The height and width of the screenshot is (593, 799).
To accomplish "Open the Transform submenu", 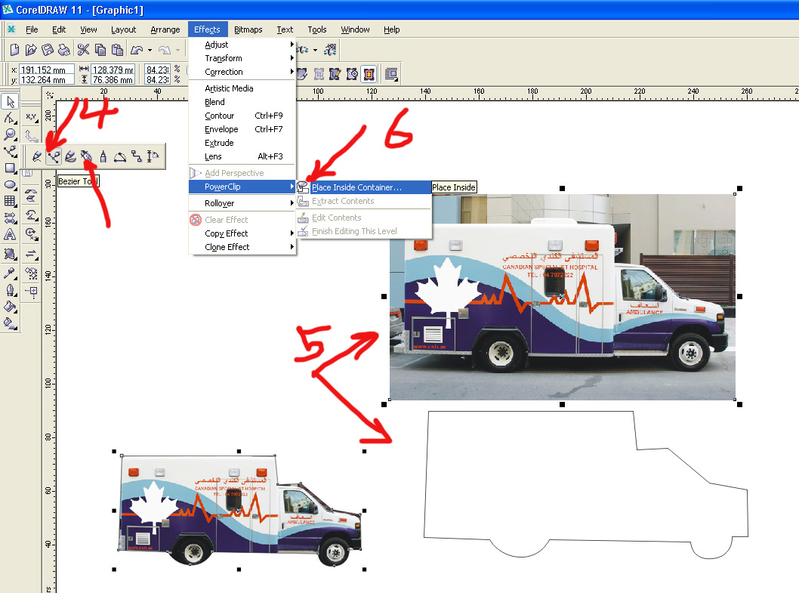I will (x=242, y=58).
